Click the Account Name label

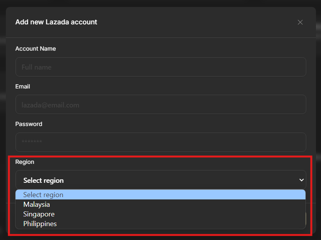click(x=36, y=49)
